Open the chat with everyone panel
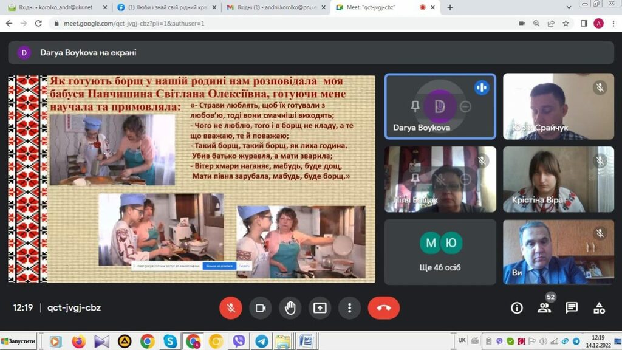The image size is (622, 350). pyautogui.click(x=572, y=308)
